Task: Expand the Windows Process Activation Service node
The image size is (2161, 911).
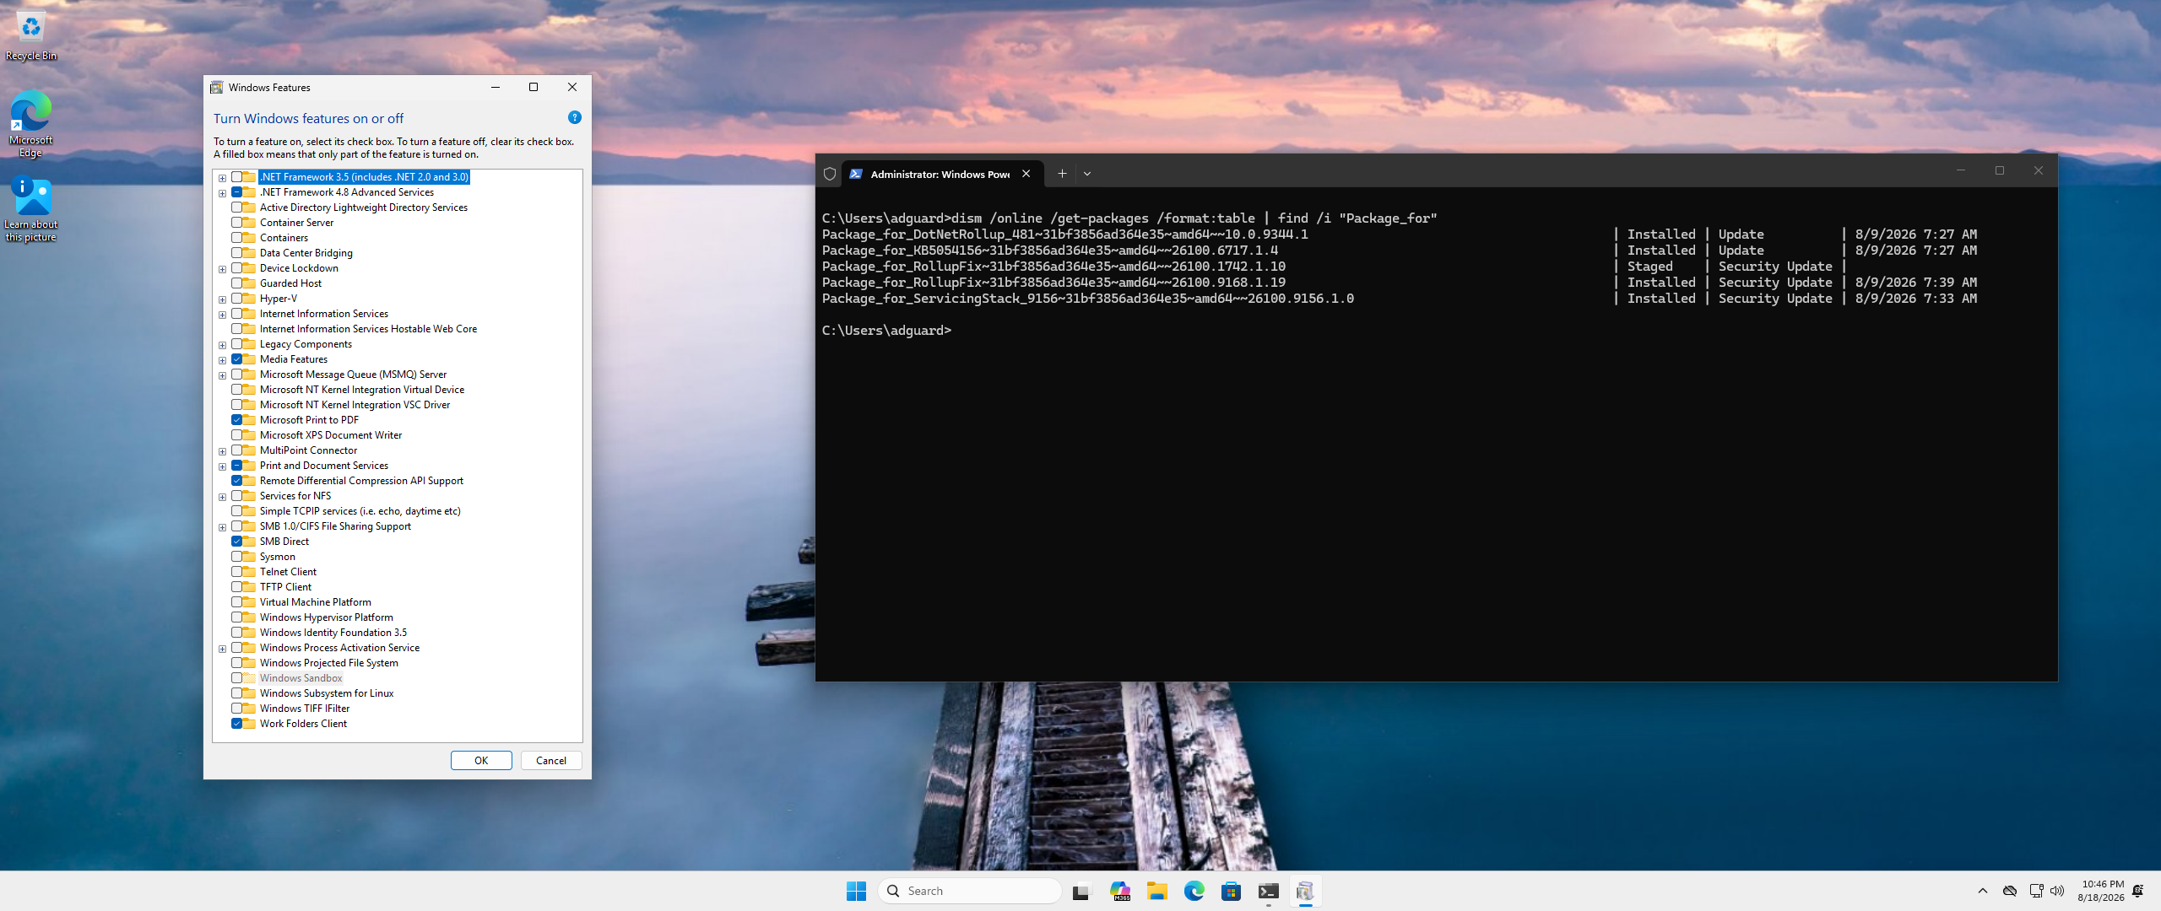Action: click(222, 649)
